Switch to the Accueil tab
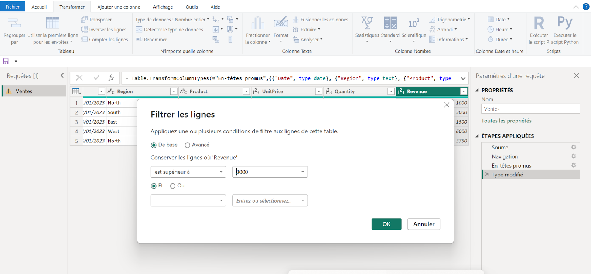The image size is (591, 274). click(39, 7)
